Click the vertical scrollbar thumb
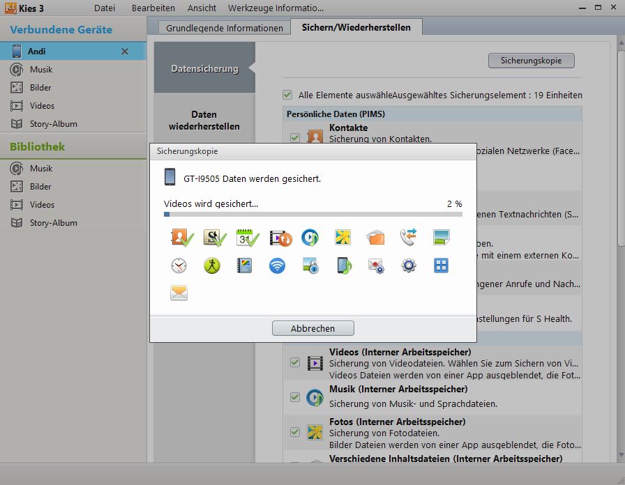 [621, 147]
